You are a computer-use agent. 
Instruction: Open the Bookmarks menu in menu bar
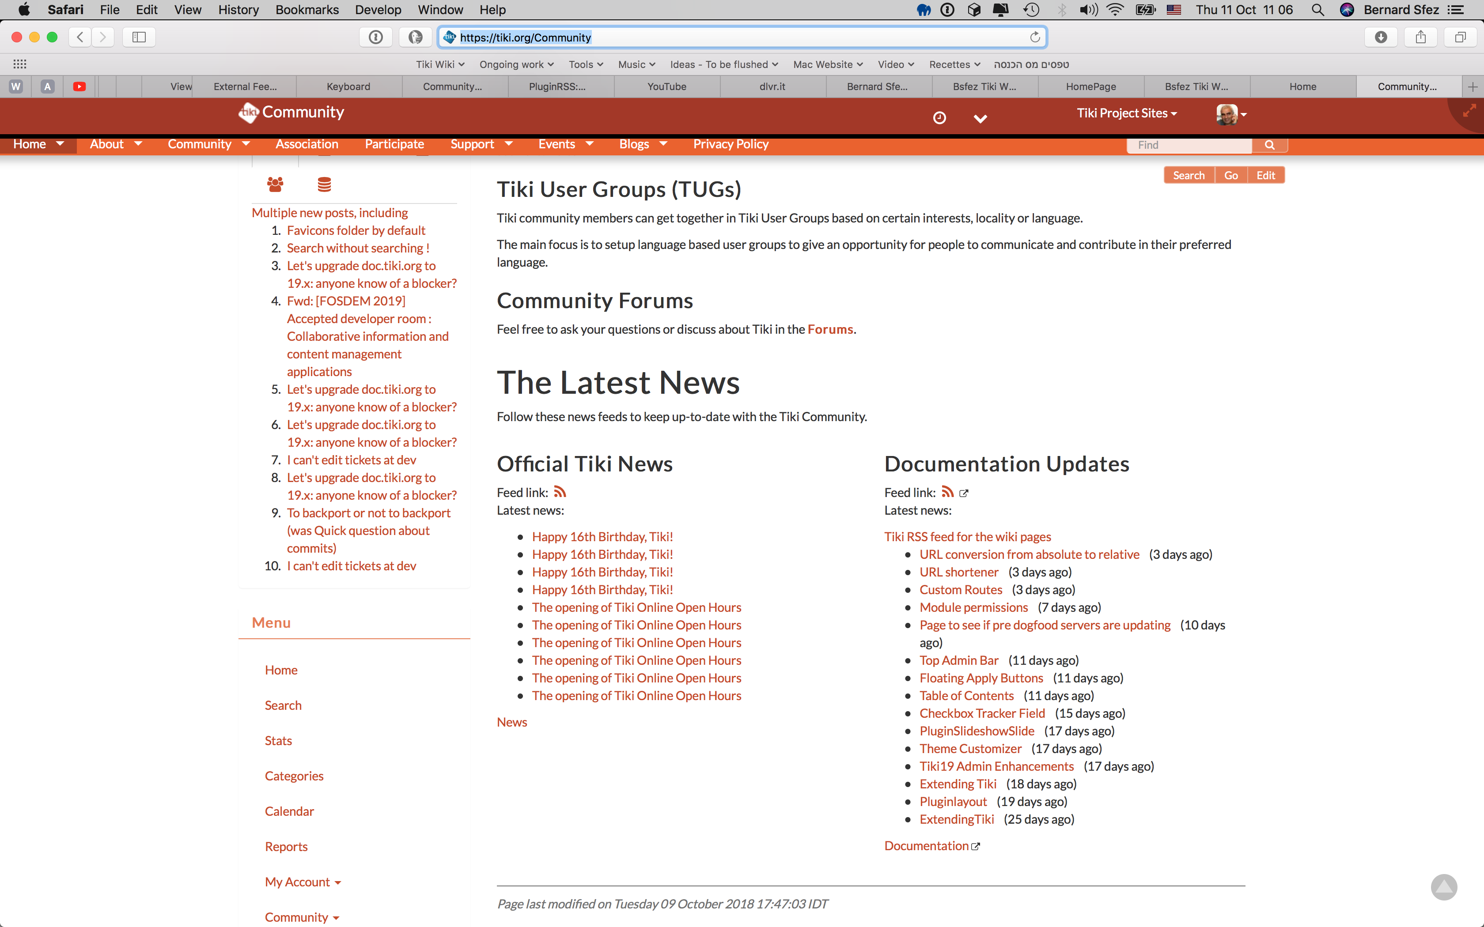pyautogui.click(x=307, y=10)
